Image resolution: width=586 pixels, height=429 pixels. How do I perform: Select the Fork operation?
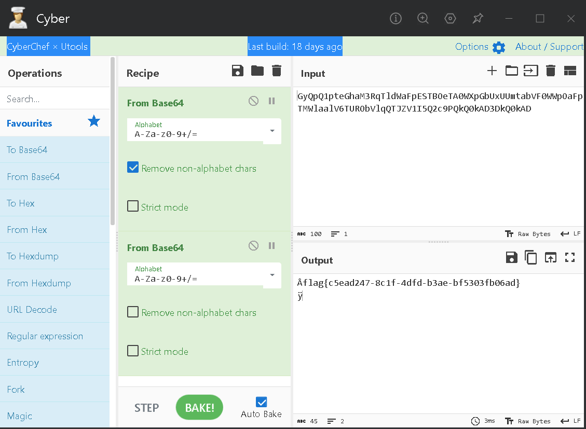(55, 390)
